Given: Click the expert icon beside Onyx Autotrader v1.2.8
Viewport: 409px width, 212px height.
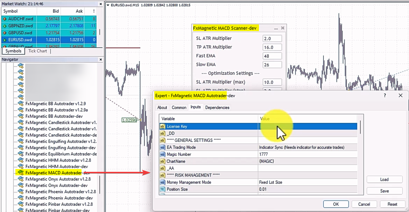Looking at the screenshot, I should pyautogui.click(x=21, y=179).
